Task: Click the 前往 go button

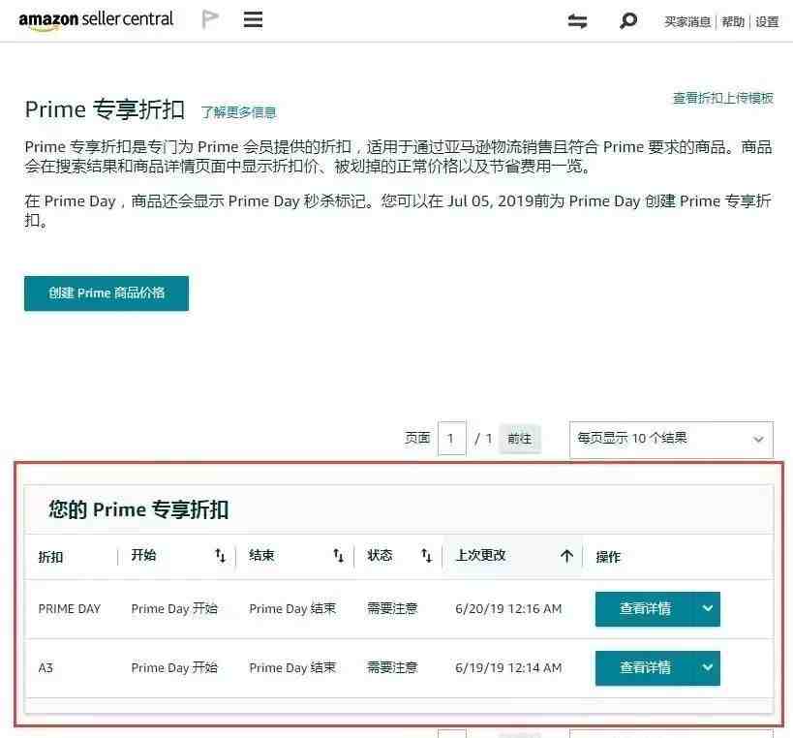Action: (520, 439)
